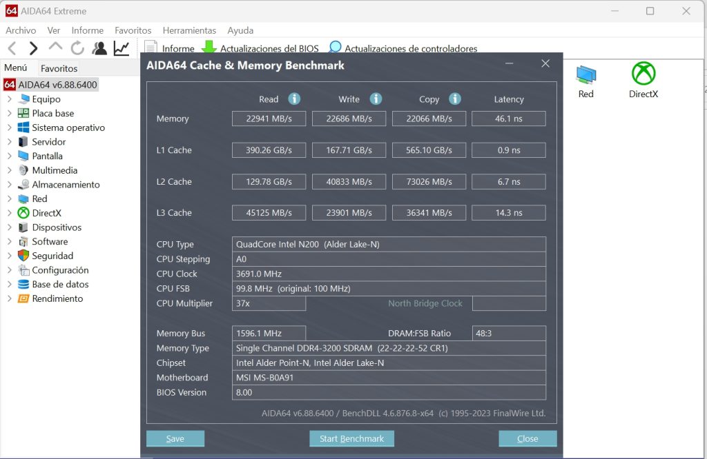This screenshot has height=459, width=707.
Task: Expand the Rendimiento node chevron
Action: (10, 299)
